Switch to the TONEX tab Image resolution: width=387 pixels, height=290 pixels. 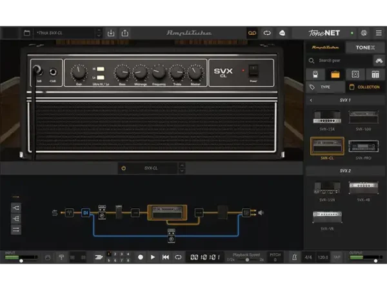click(x=365, y=47)
